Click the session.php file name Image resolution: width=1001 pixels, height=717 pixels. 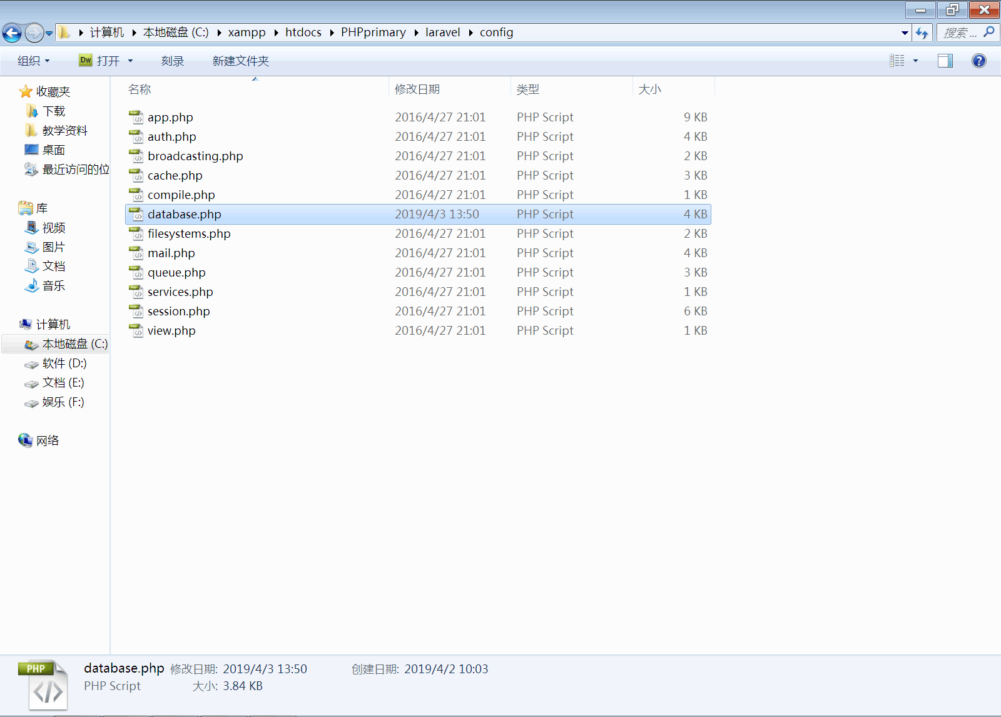[179, 312]
